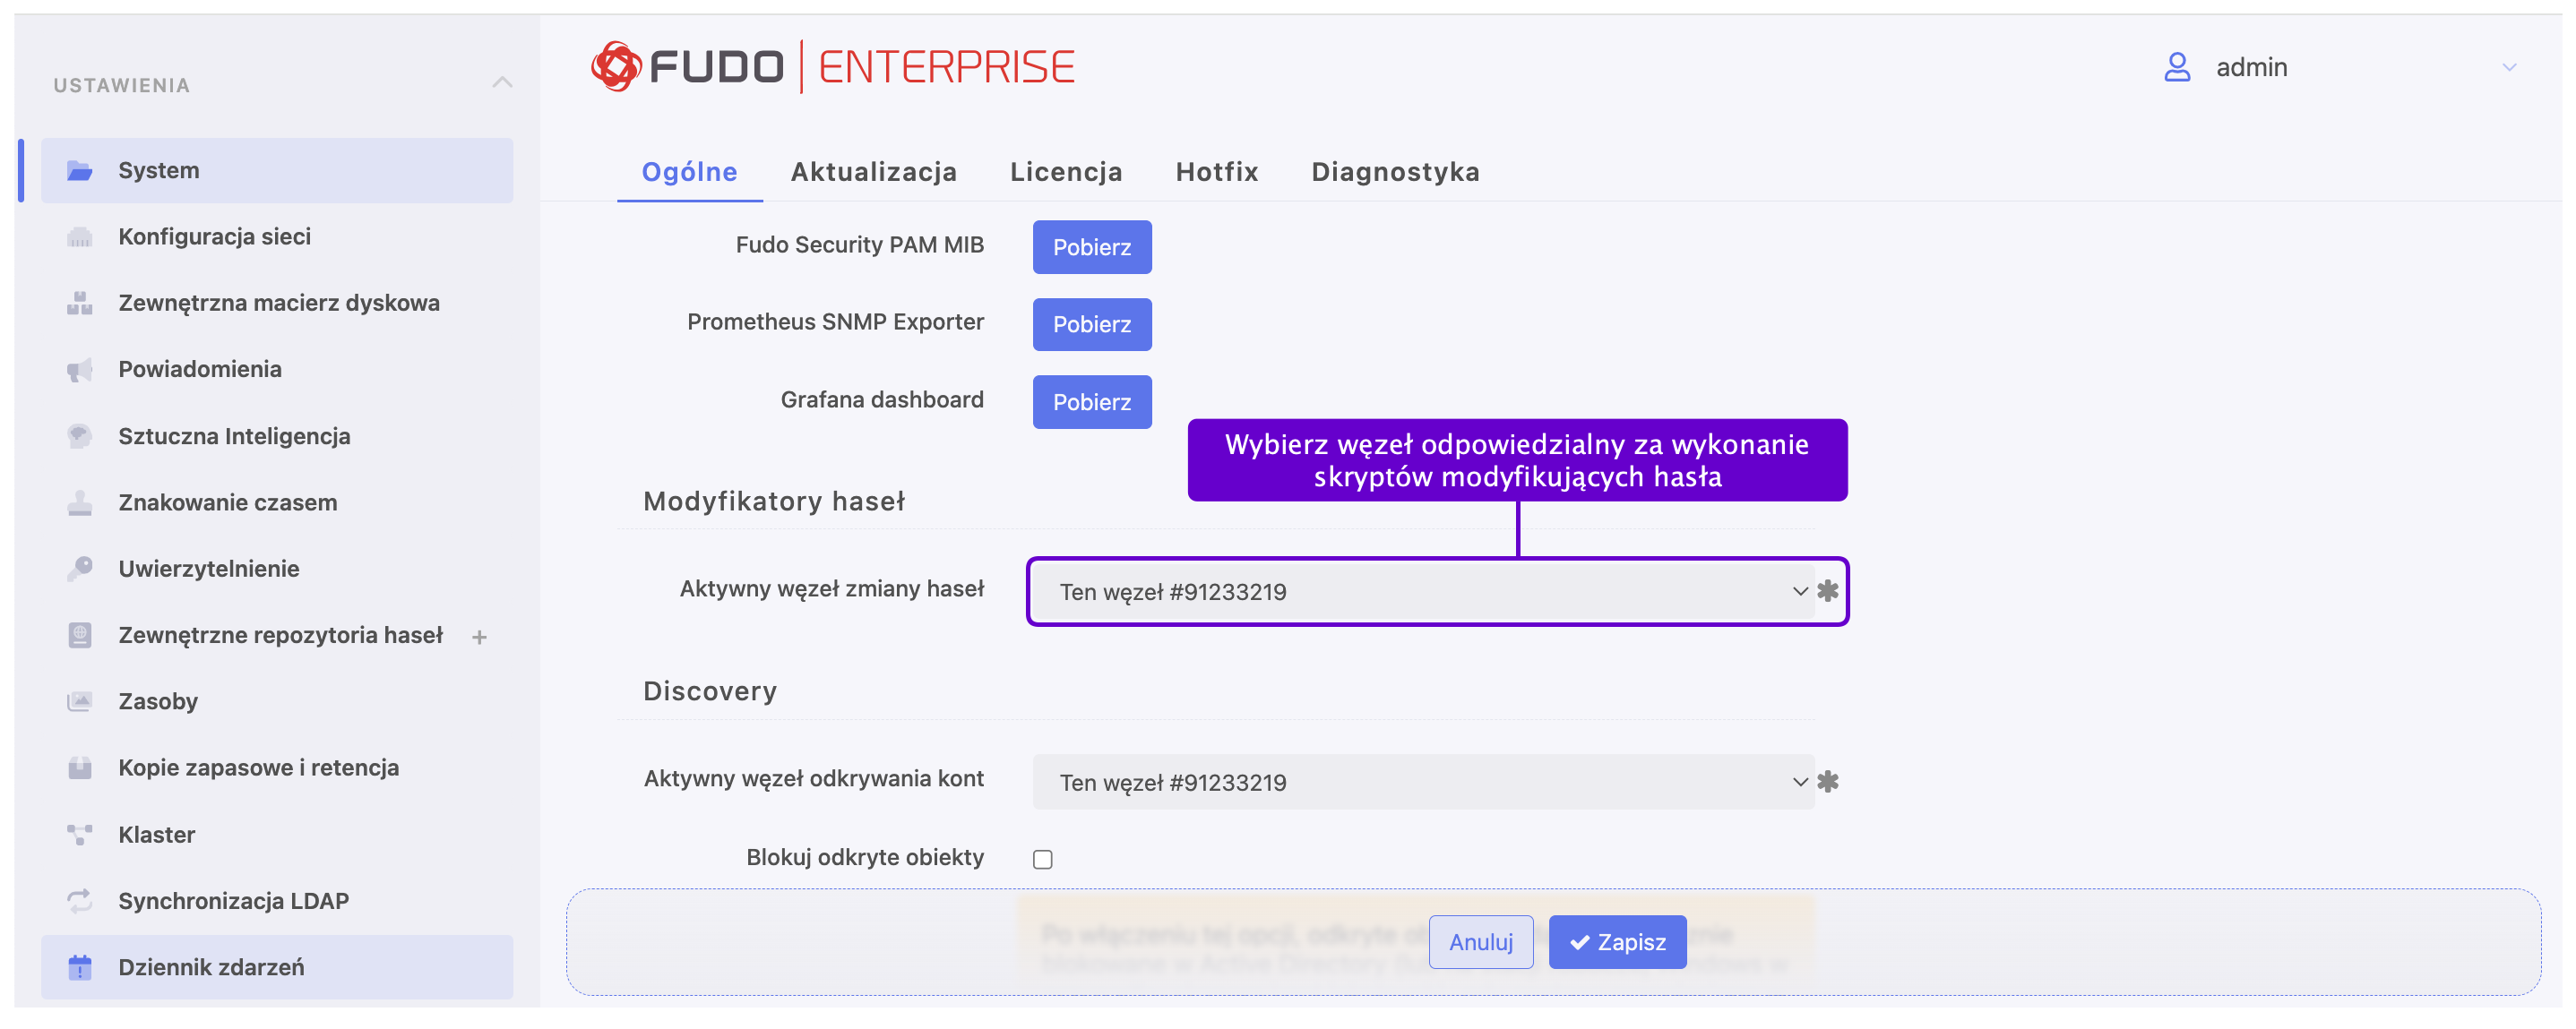Download Grafana dashboard with Pobierz
Image resolution: width=2576 pixels, height=1029 pixels.
click(1092, 403)
